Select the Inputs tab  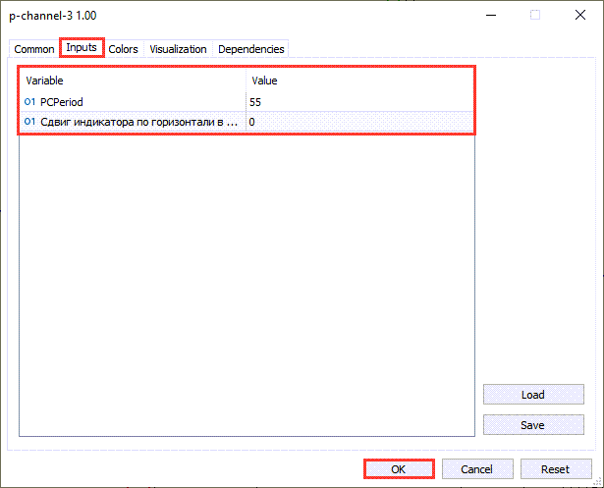[x=82, y=48]
